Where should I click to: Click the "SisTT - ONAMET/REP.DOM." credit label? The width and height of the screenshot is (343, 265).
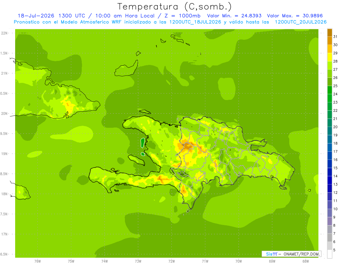[291, 254]
